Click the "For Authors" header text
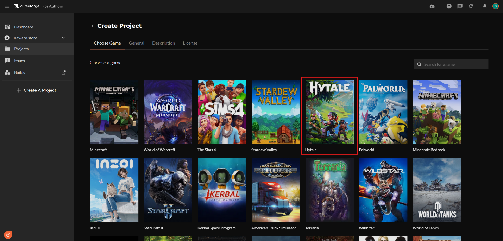 coord(53,6)
